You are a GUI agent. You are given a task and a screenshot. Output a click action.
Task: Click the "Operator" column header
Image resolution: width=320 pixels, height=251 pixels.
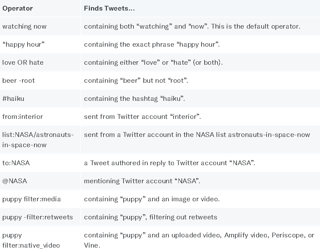tap(18, 9)
